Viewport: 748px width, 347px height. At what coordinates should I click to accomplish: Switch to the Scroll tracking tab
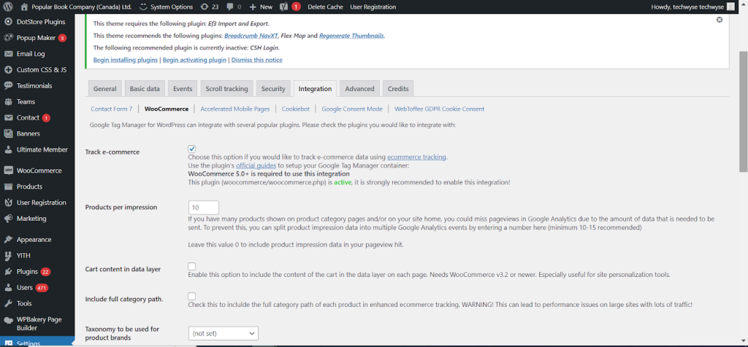tap(226, 89)
